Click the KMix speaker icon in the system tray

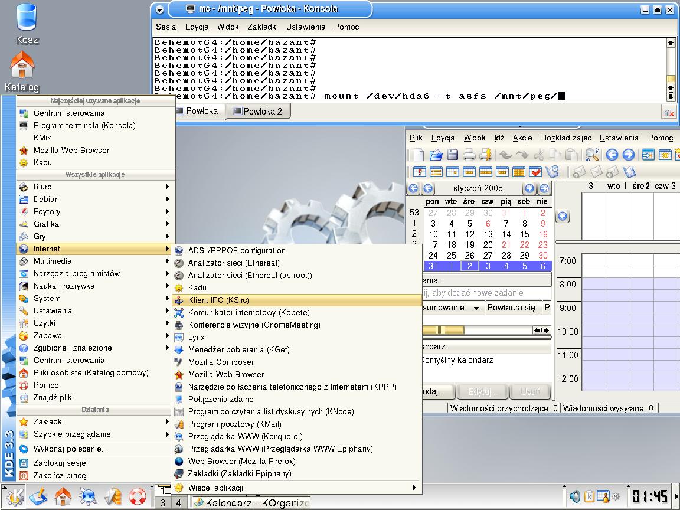coord(575,496)
